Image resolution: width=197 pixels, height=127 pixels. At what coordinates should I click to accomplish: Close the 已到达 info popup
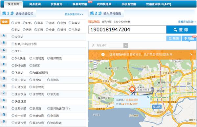(x=148, y=97)
